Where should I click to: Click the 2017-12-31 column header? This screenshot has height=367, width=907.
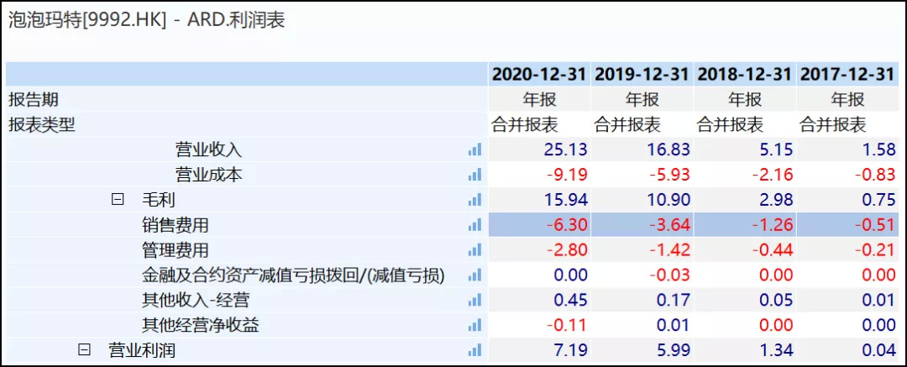coord(847,74)
